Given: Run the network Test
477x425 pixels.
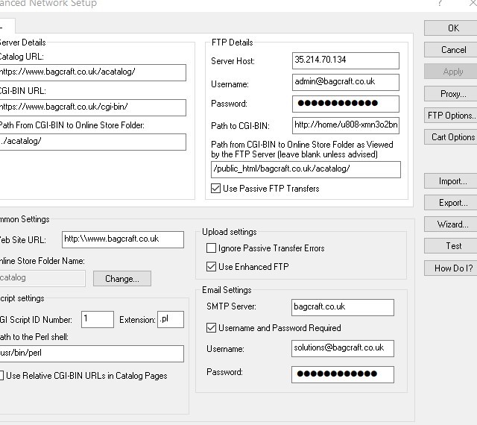Looking at the screenshot, I should click(452, 246).
